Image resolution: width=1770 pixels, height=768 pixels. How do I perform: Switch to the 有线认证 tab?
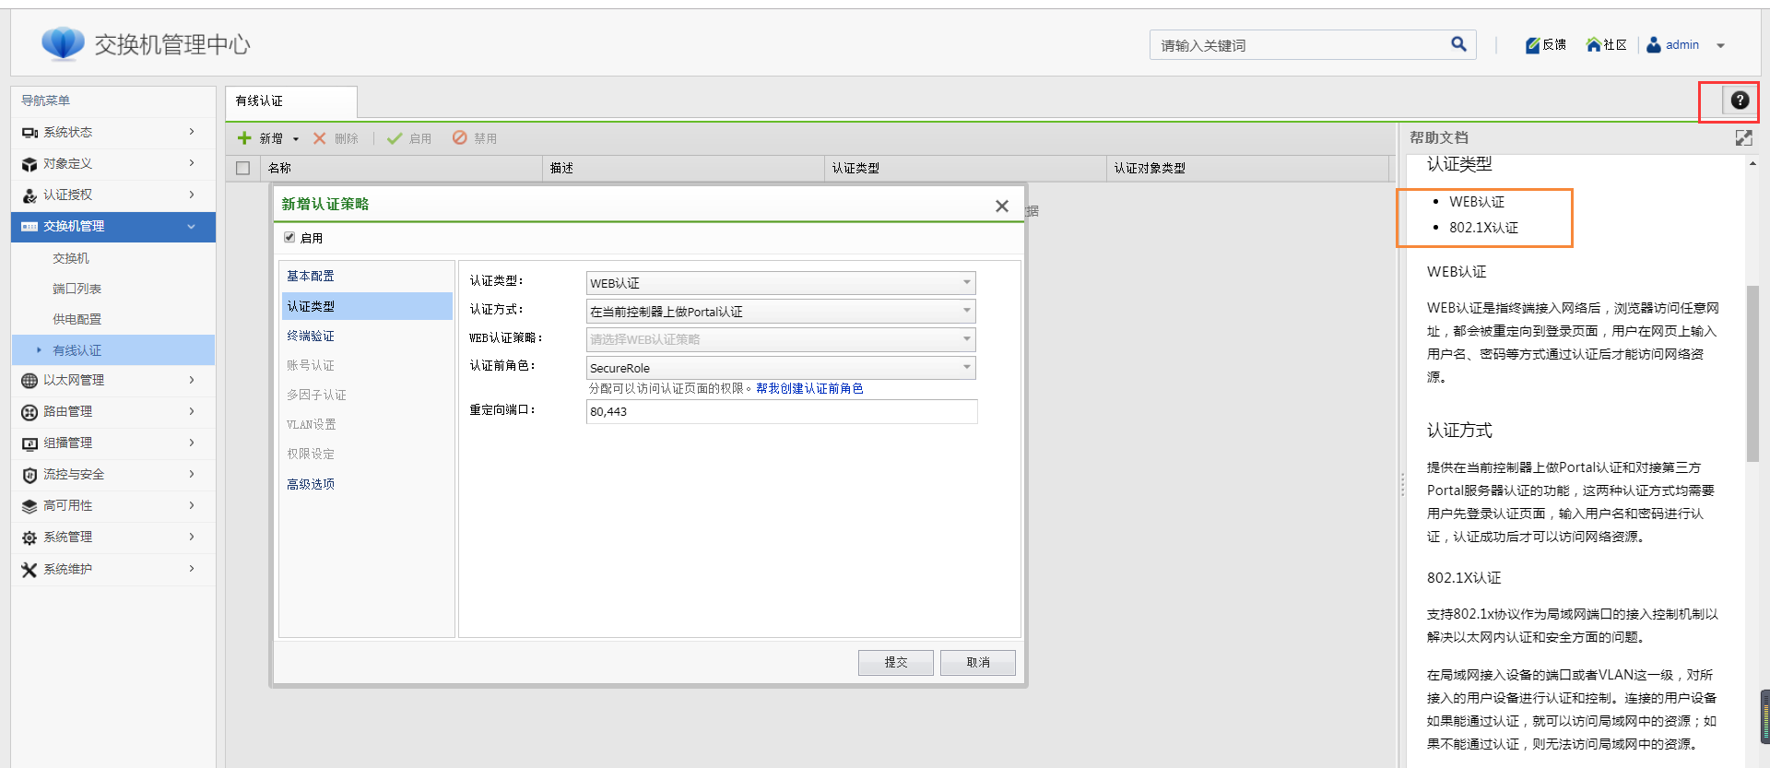(x=291, y=101)
